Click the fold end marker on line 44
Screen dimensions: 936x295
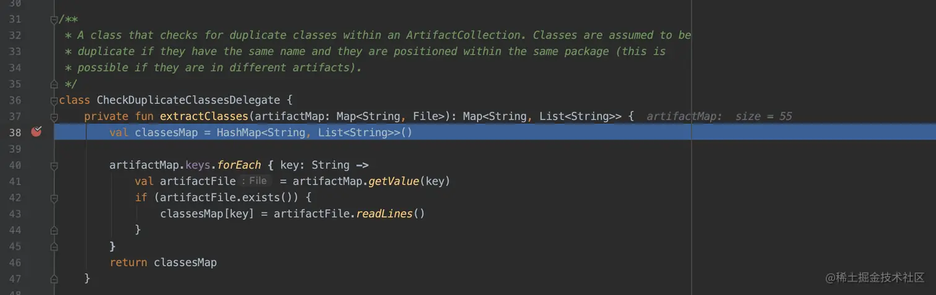pos(54,230)
